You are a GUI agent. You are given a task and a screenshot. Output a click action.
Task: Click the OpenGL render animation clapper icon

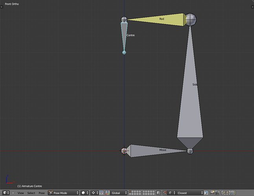point(217,193)
